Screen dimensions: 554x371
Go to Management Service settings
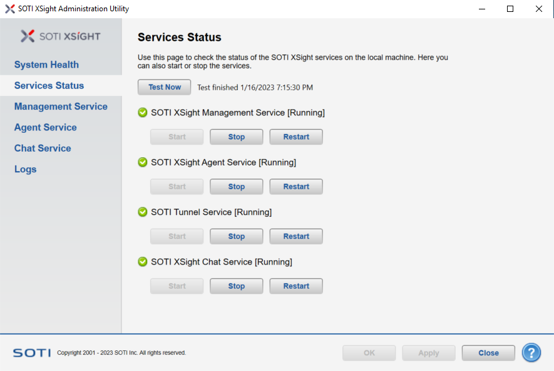click(61, 107)
